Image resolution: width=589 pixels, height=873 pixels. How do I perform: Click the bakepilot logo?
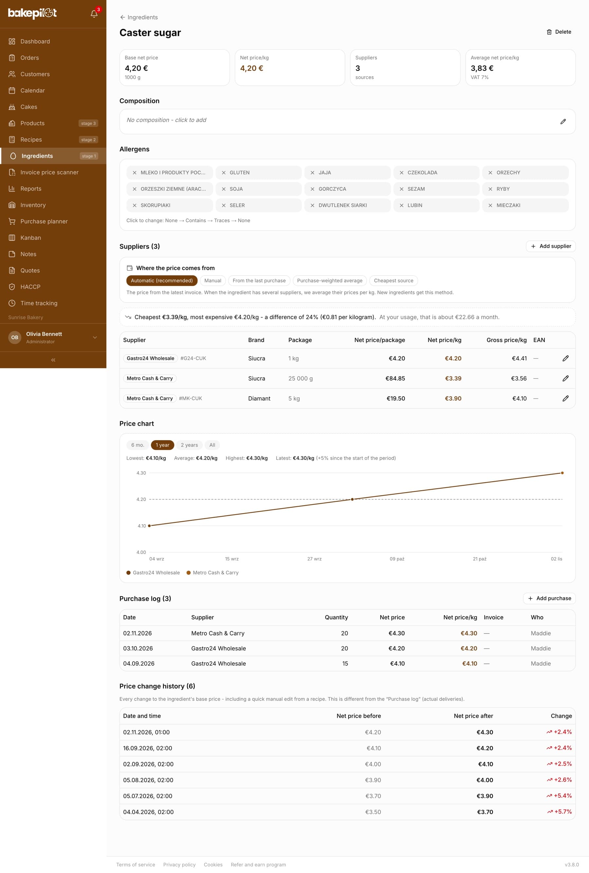[32, 13]
